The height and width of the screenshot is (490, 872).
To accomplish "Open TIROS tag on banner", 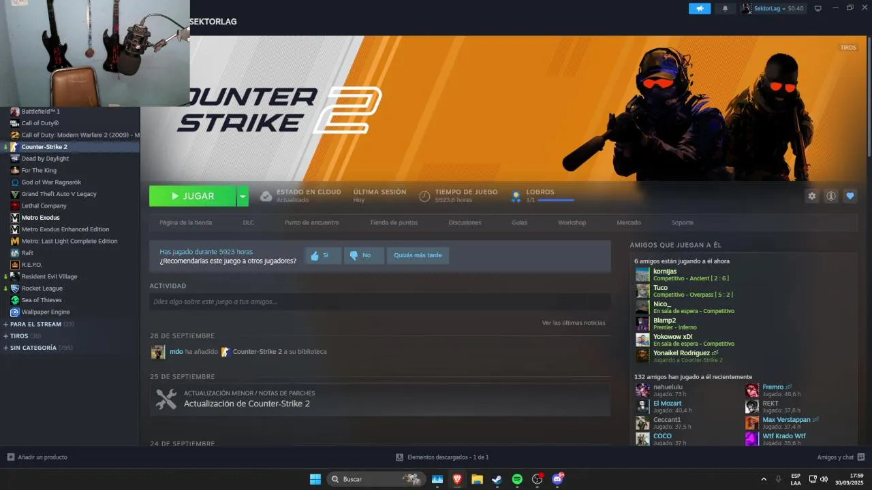I will [x=848, y=48].
